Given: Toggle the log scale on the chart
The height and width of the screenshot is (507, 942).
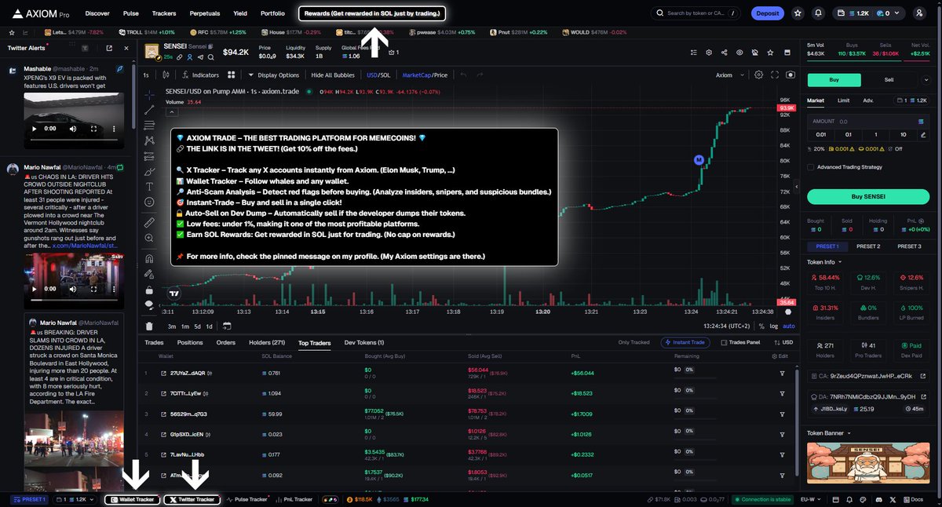Looking at the screenshot, I should 773,326.
